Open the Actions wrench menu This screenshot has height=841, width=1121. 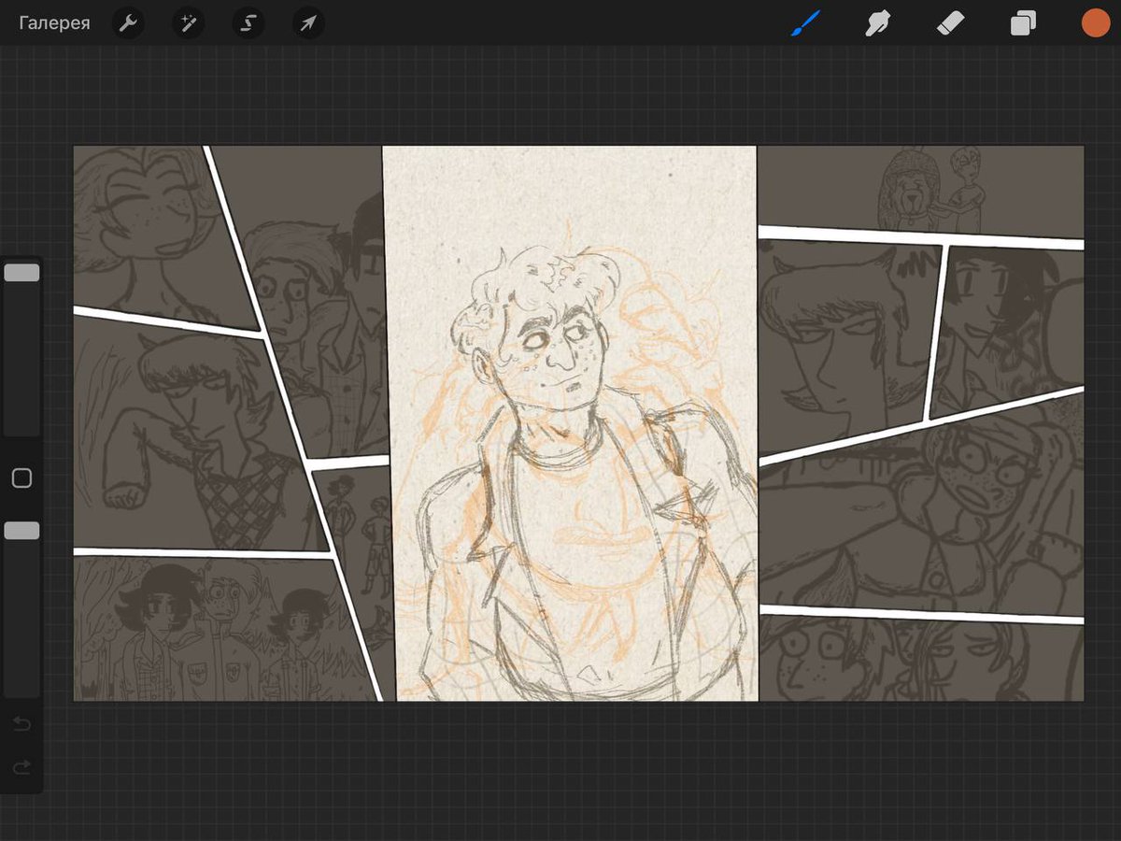(128, 23)
